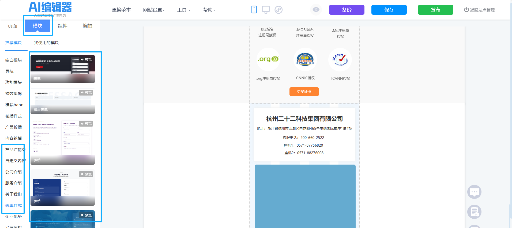Click 返回站点管理 power icon link

pyautogui.click(x=479, y=10)
